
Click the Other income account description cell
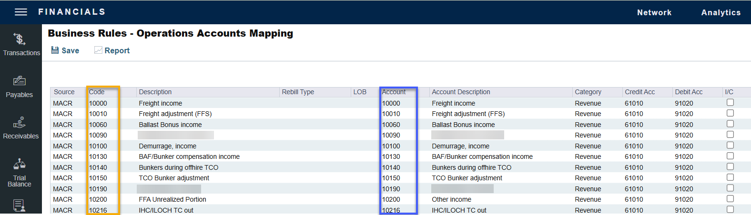coord(451,199)
